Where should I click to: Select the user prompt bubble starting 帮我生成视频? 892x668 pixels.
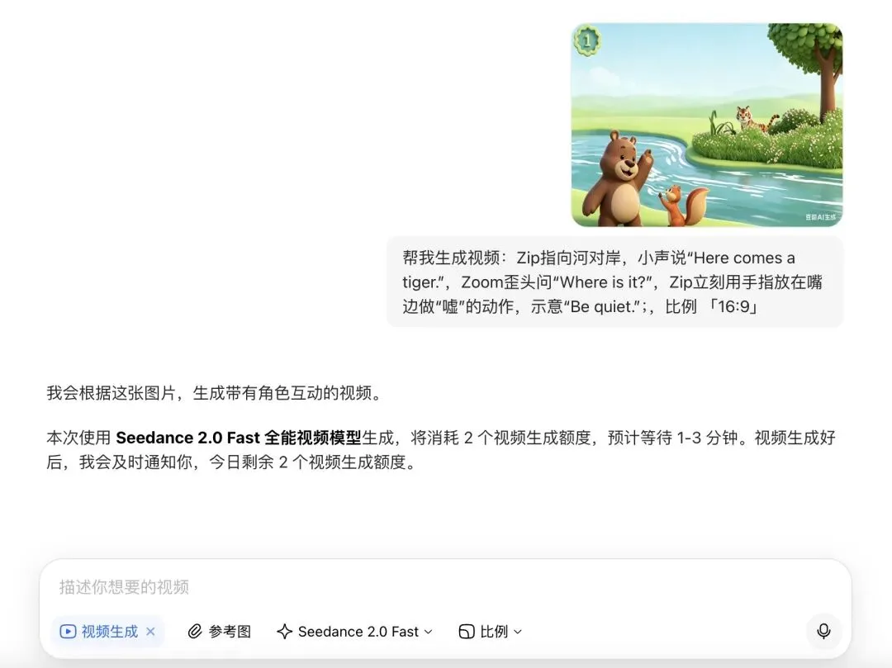(615, 282)
